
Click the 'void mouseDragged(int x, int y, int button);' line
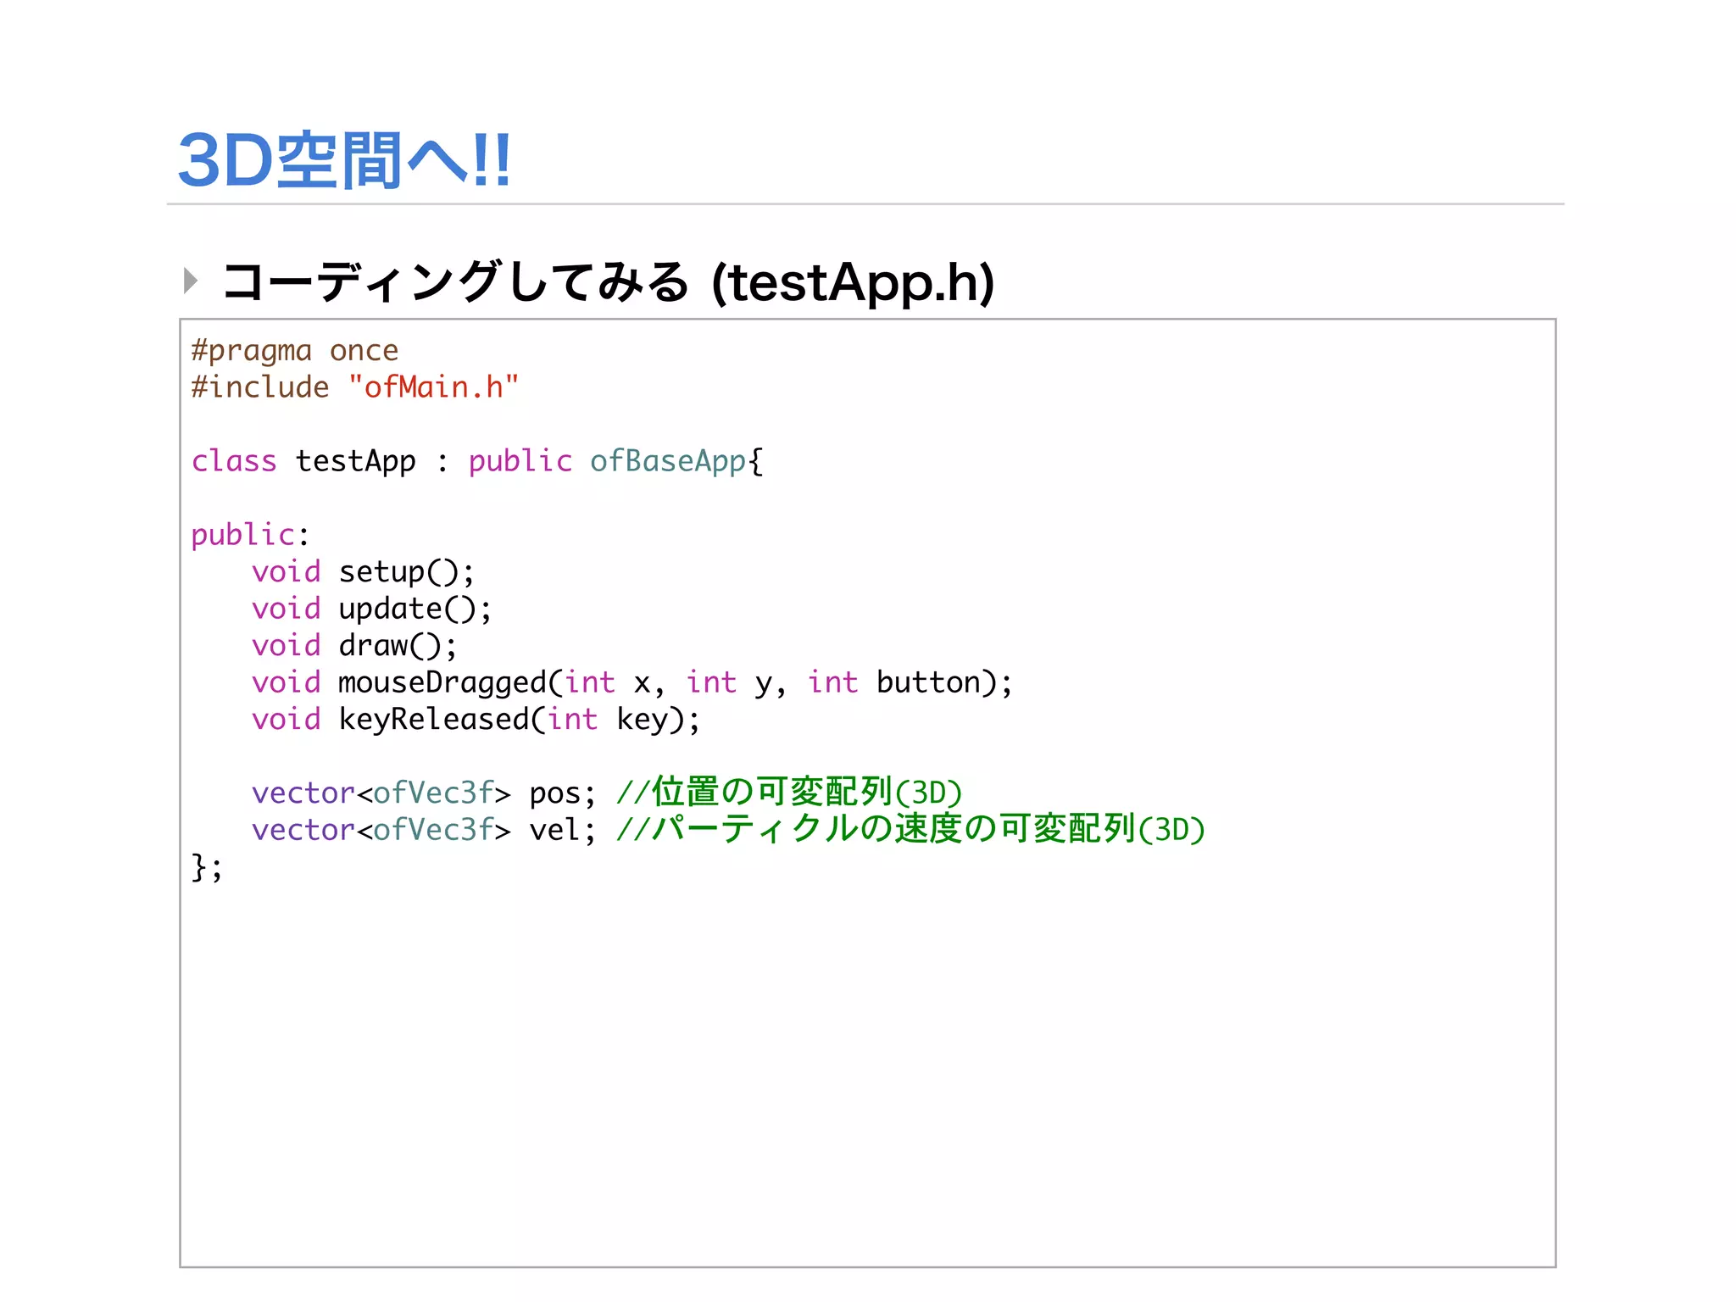tap(632, 683)
